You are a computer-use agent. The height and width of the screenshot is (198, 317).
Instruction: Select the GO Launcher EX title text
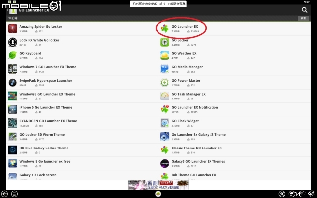point(185,26)
